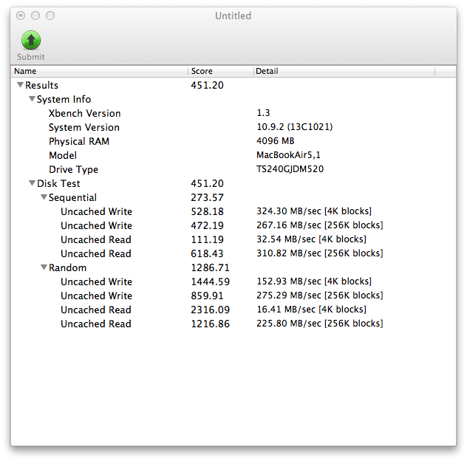Click the detail 324.30 MB/sec [4K blocks]
This screenshot has width=467, height=461.
click(x=314, y=211)
